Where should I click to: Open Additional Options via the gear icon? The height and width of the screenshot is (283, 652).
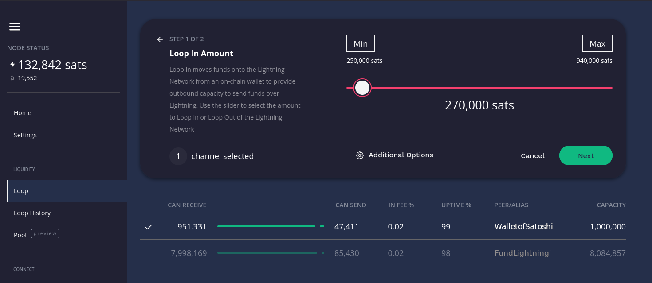click(x=359, y=155)
